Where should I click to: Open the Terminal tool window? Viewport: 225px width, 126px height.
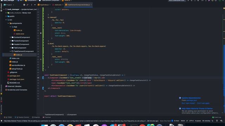(x=47, y=117)
